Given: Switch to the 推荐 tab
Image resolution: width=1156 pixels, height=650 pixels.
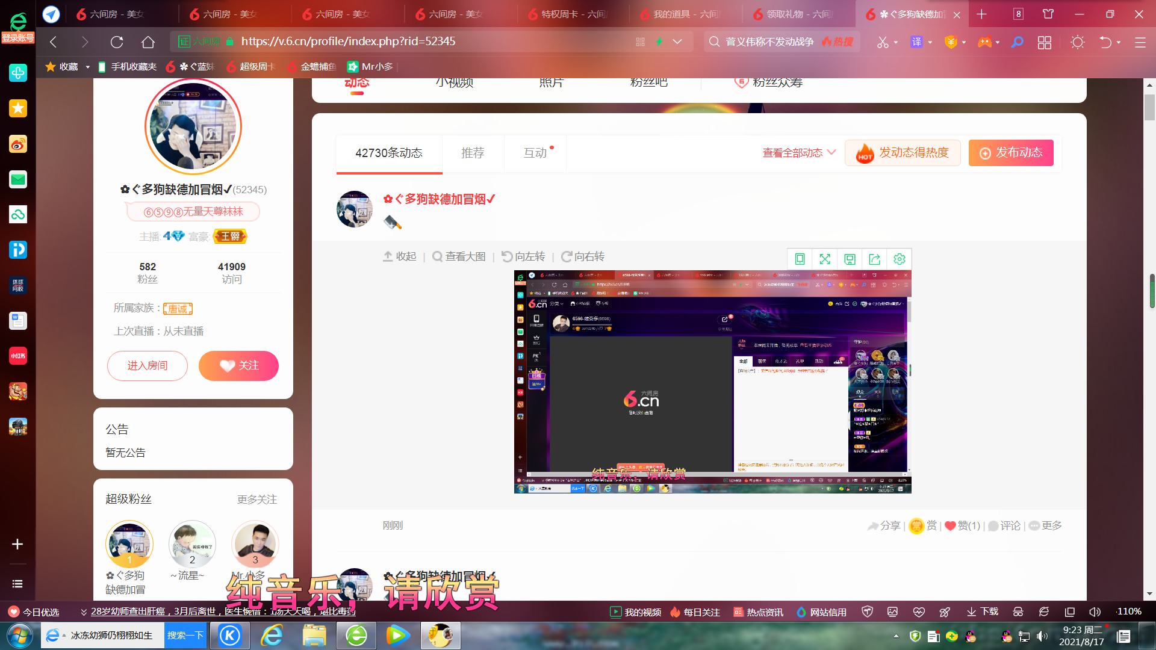Looking at the screenshot, I should click(473, 153).
